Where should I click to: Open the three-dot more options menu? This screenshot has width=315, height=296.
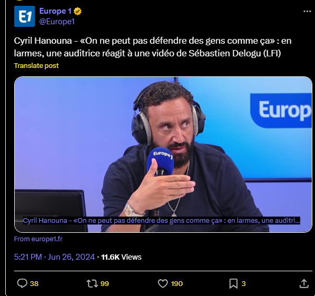click(307, 12)
